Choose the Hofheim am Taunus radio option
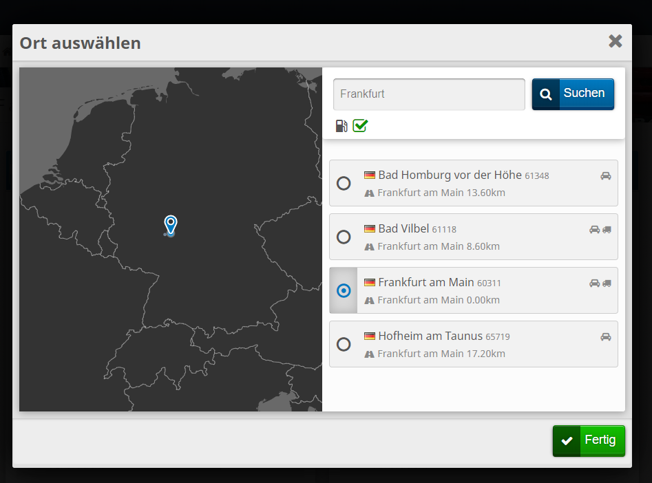 point(344,344)
